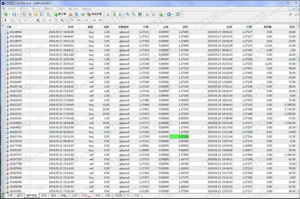300x199 pixels.
Task: Open the periodicity clock dropdown
Action: [170, 14]
